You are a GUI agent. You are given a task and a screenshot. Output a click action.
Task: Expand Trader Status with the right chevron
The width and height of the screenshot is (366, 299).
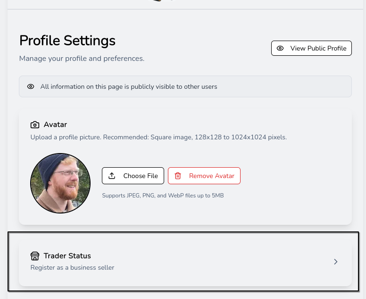pos(336,262)
